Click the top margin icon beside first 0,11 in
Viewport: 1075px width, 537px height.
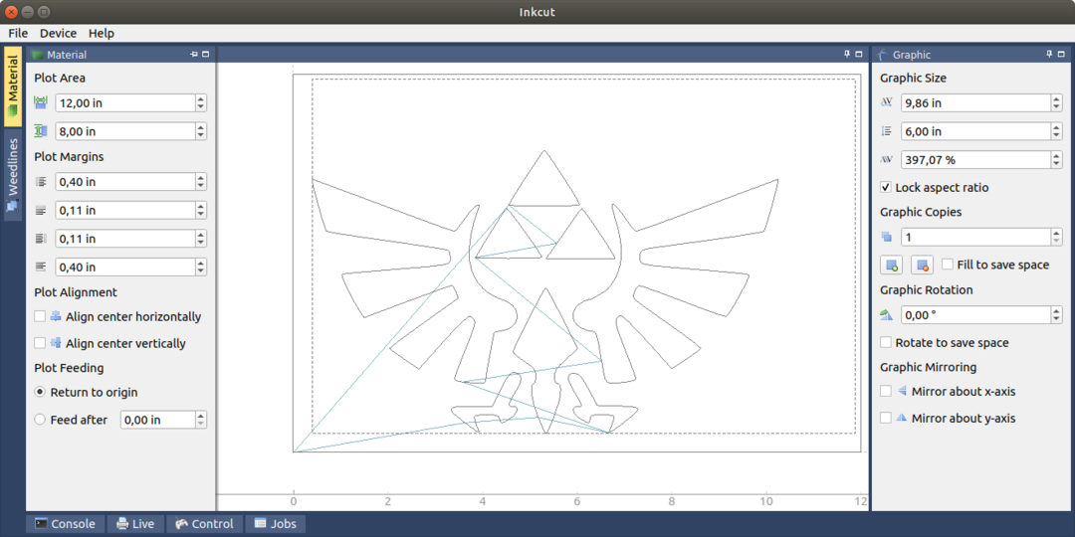point(41,210)
